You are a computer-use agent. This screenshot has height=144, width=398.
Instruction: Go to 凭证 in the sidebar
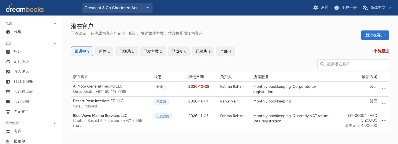pyautogui.click(x=17, y=52)
